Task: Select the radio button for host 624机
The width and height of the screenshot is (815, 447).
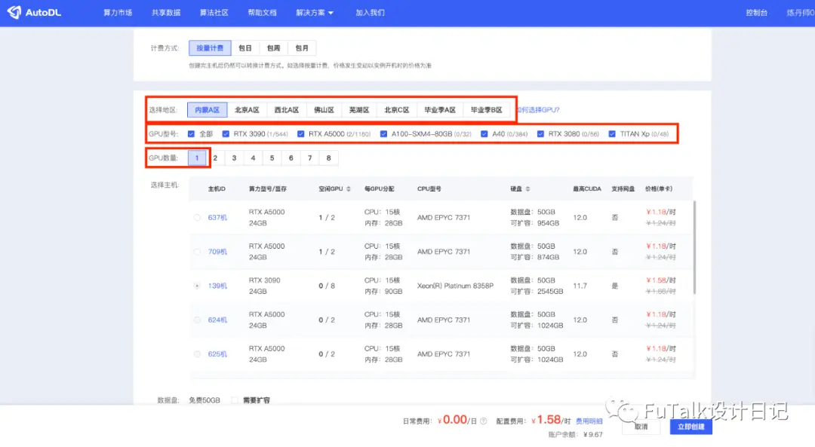Action: (197, 320)
